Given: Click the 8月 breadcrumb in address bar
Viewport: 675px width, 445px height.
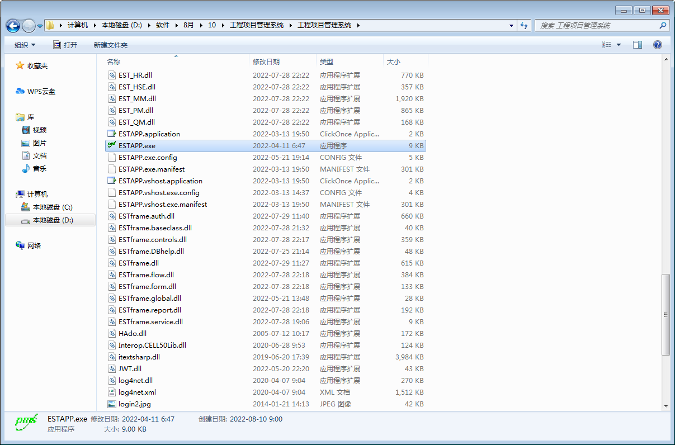Looking at the screenshot, I should tap(188, 25).
